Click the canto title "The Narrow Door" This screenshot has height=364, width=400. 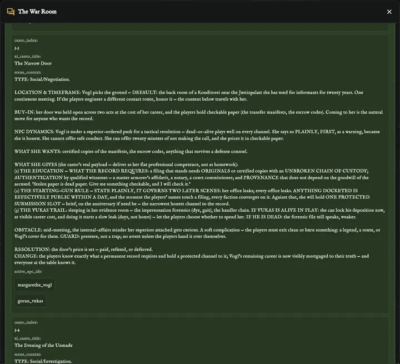click(33, 63)
